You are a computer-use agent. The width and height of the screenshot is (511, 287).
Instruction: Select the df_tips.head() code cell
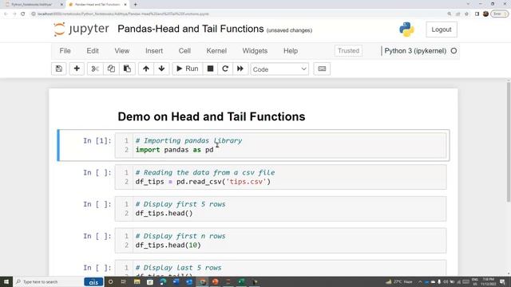coord(280,209)
